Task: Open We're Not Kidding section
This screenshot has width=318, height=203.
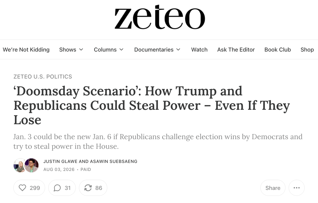Action: coord(26,49)
